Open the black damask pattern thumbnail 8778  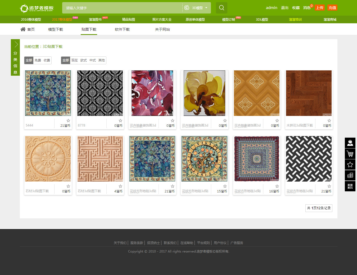100,93
